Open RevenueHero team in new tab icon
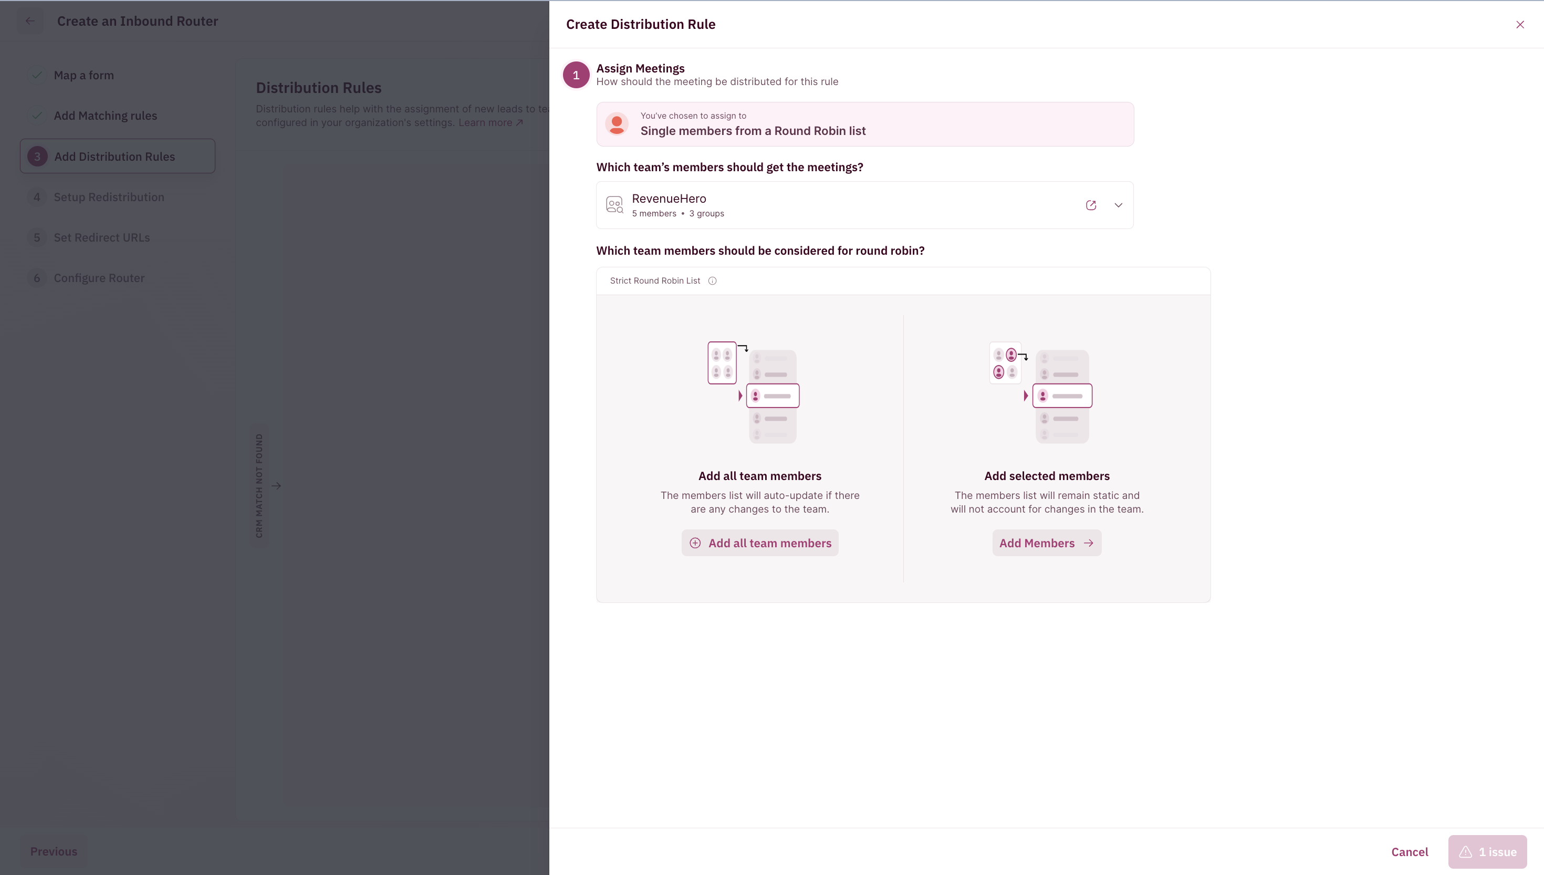 [x=1091, y=205]
